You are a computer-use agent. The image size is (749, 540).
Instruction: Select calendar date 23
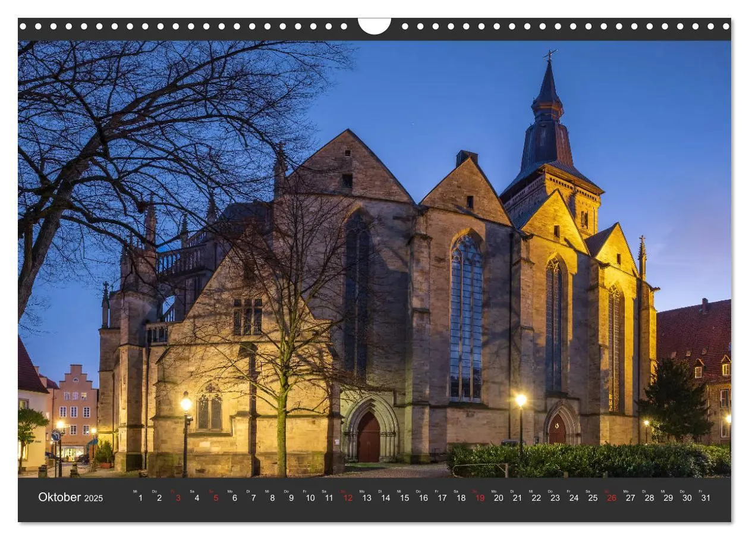pos(555,498)
